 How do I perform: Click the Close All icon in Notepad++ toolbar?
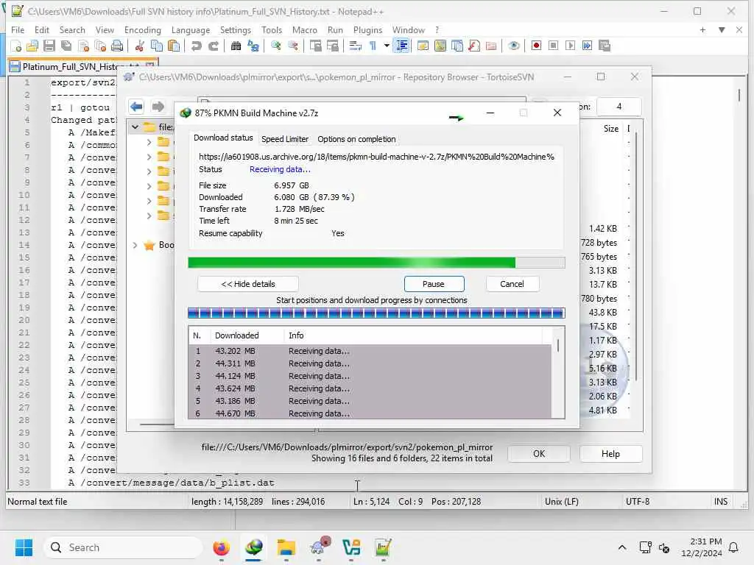coord(100,46)
